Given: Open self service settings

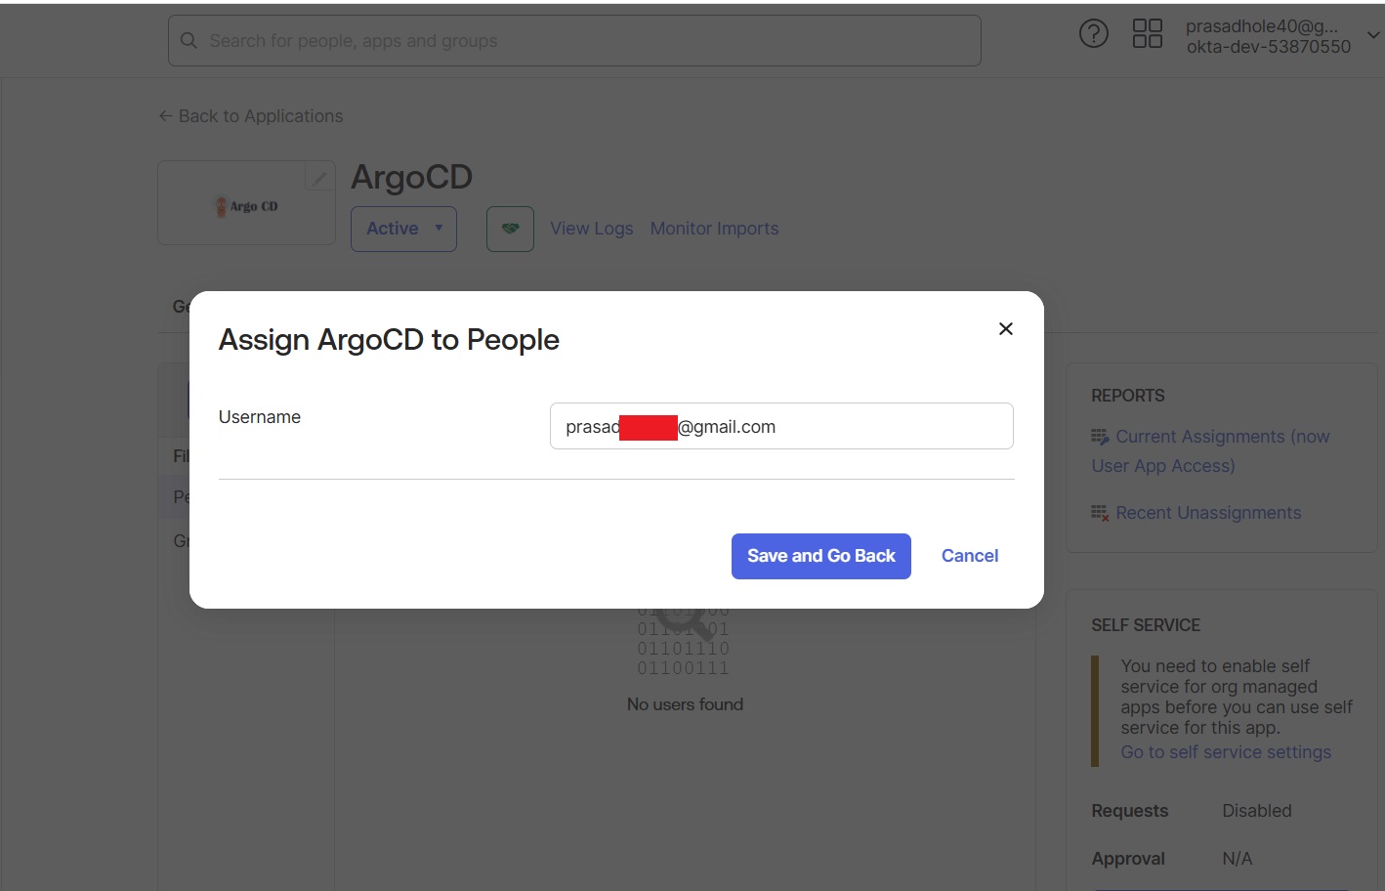Looking at the screenshot, I should (x=1226, y=751).
